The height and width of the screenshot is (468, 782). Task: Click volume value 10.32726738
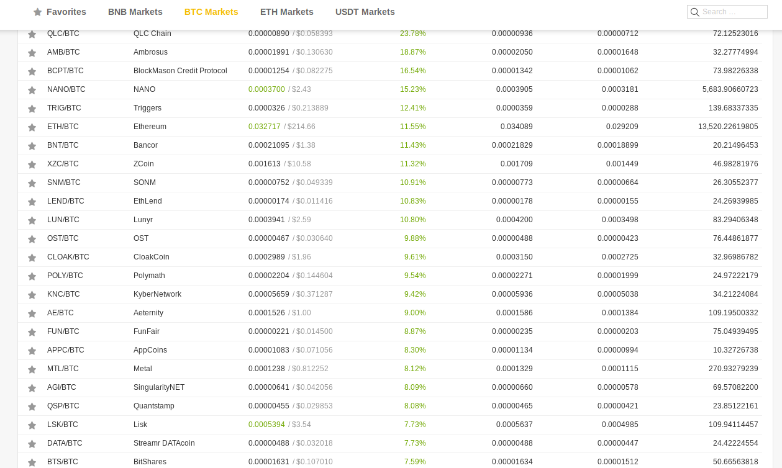tap(735, 350)
